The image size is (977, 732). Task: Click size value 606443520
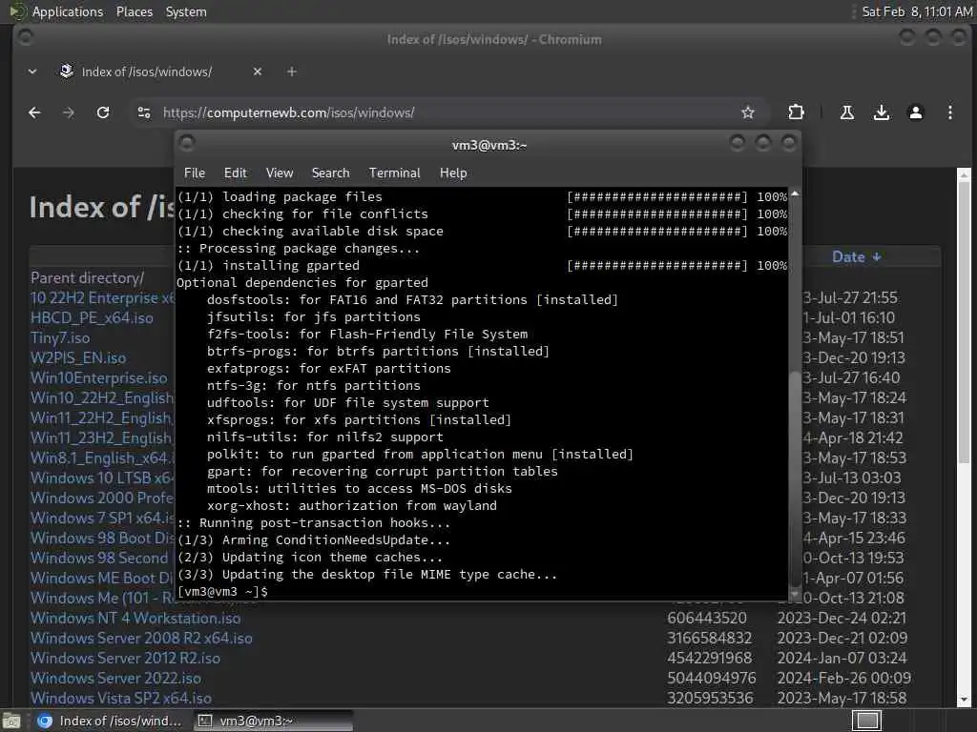707,618
